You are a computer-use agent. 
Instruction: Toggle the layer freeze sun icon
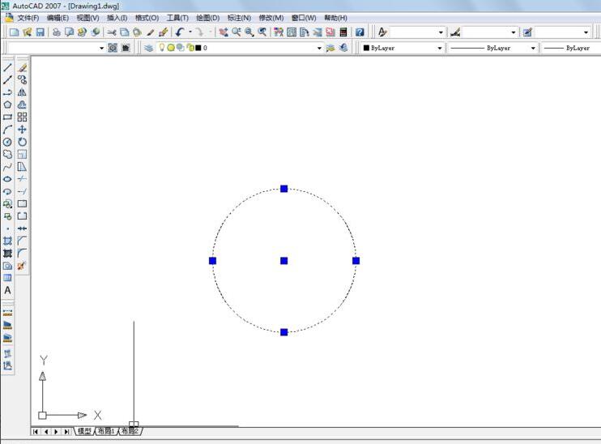click(171, 48)
